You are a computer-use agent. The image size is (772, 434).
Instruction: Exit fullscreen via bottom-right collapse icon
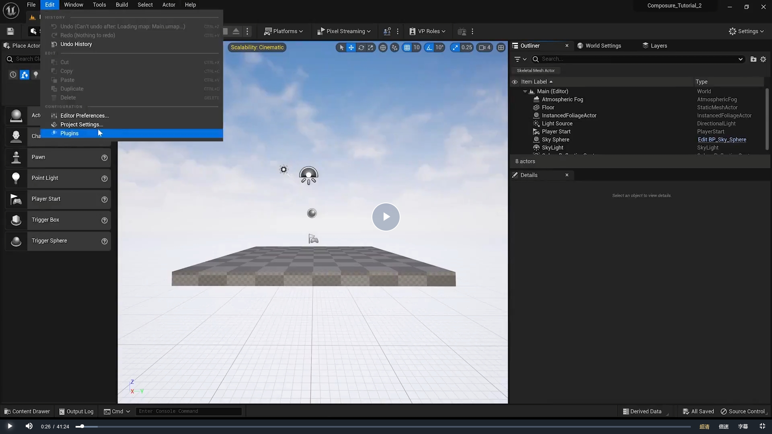pyautogui.click(x=762, y=426)
